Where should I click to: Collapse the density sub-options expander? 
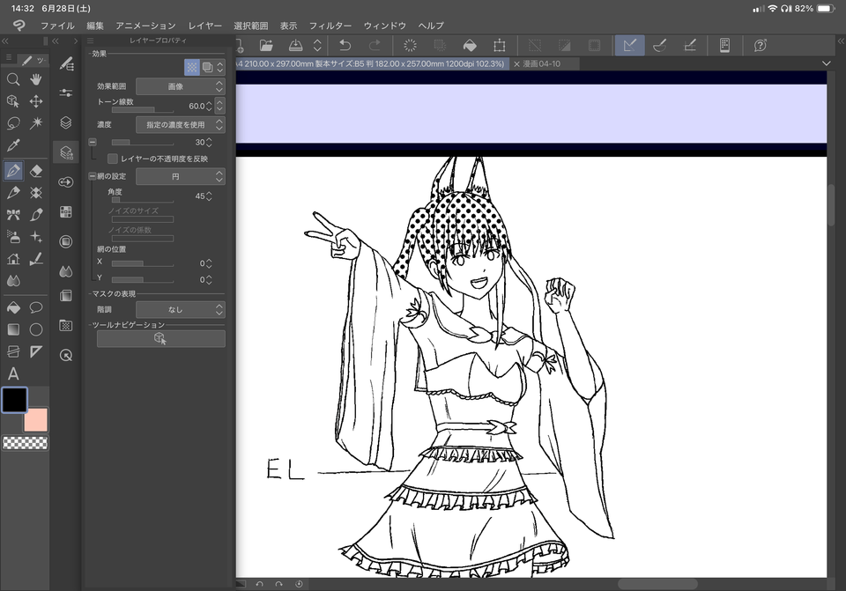tap(93, 143)
